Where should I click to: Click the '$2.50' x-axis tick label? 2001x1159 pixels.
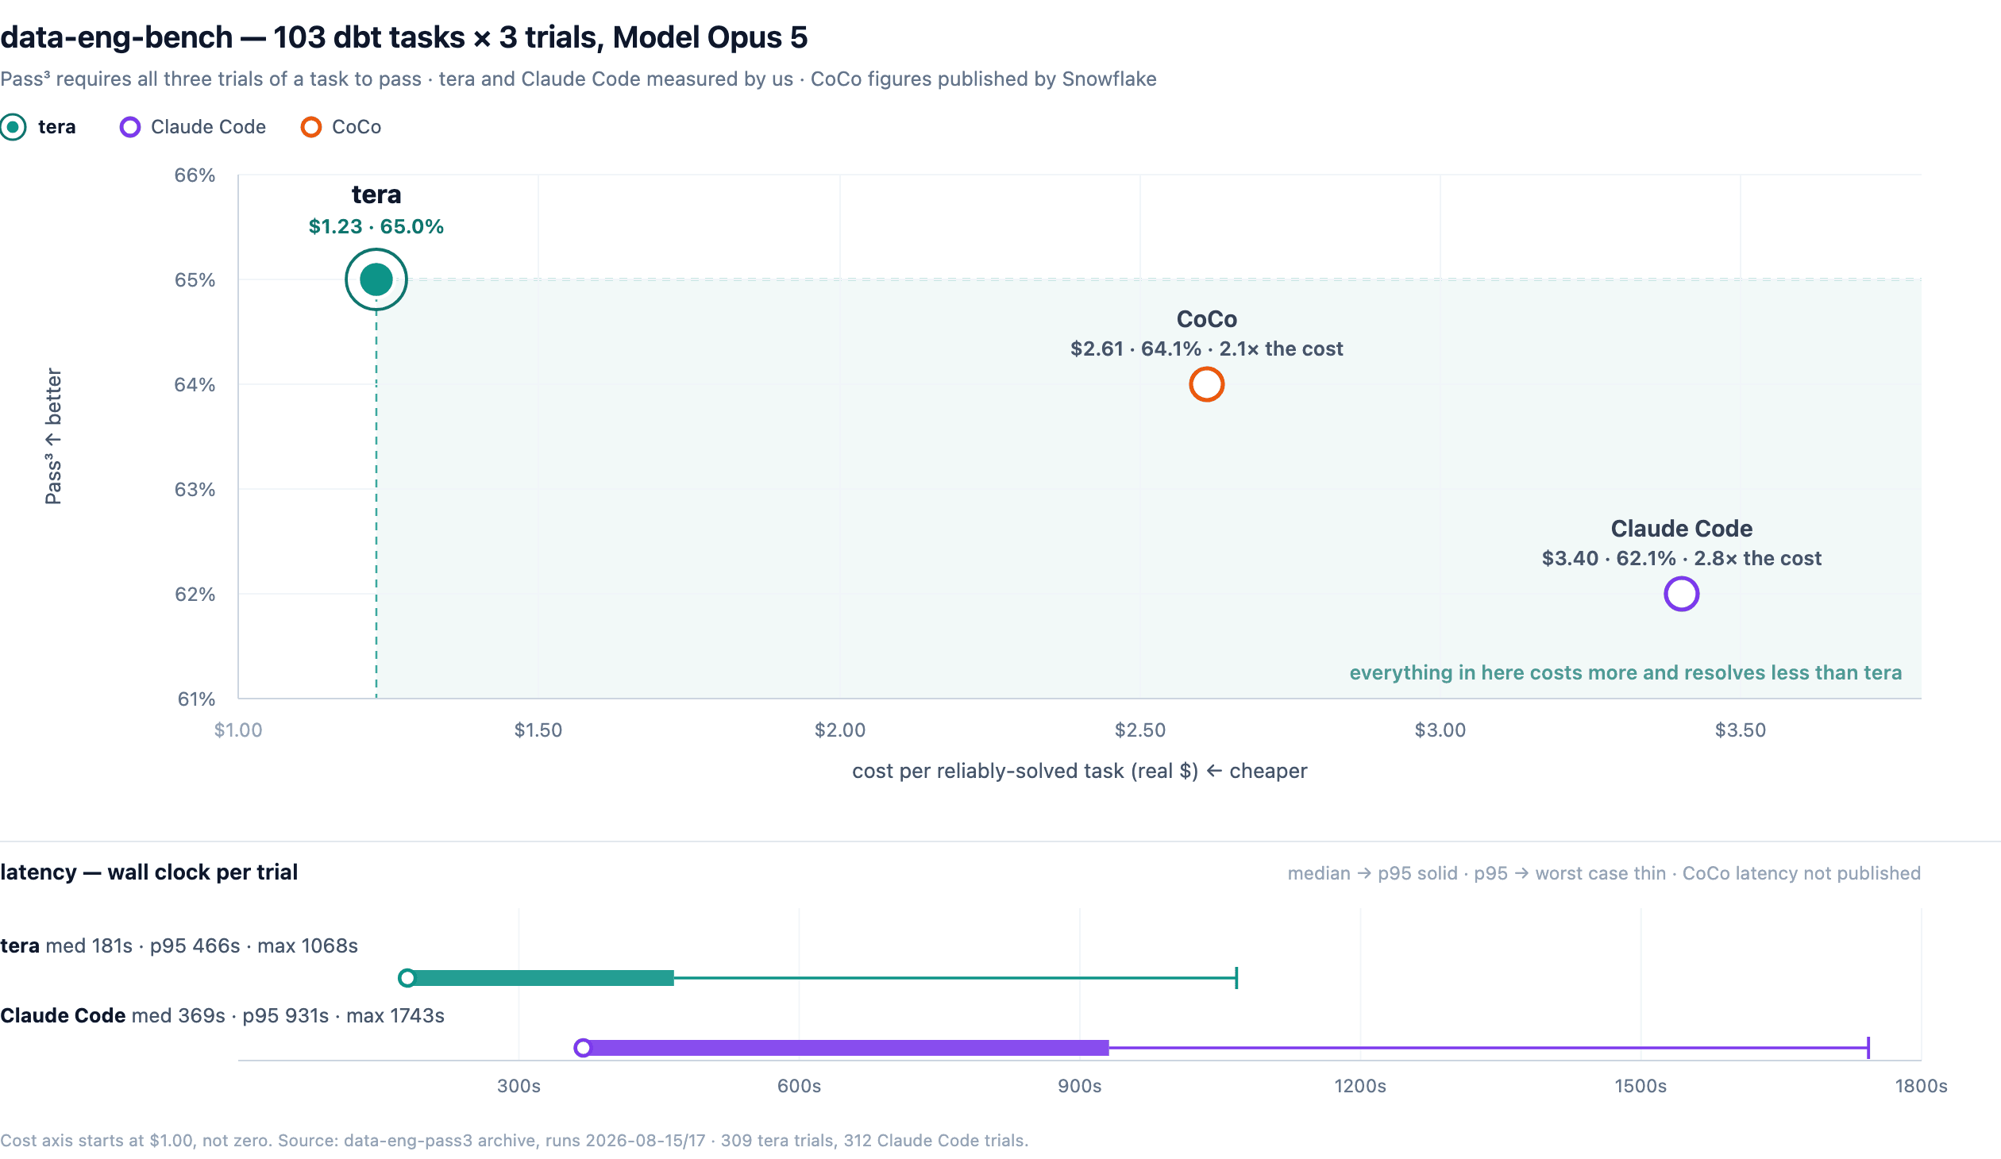click(1140, 730)
